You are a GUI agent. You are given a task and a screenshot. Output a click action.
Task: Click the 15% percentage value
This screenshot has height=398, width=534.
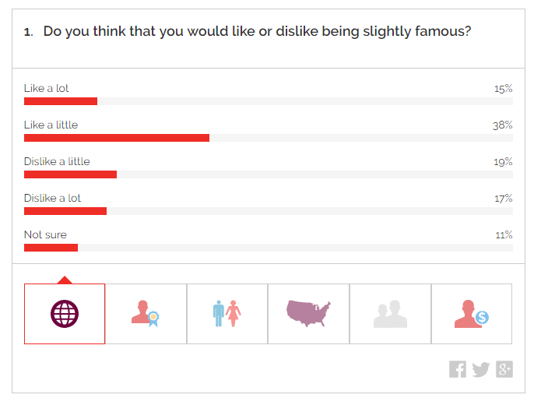(x=503, y=88)
